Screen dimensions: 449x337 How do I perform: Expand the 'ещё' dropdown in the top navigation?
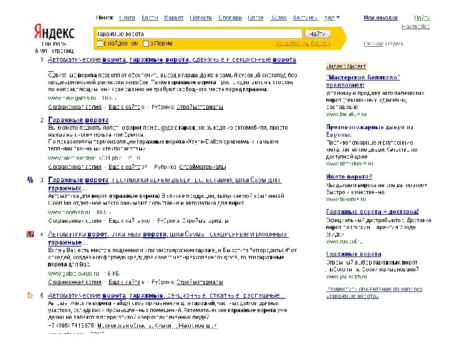[332, 17]
